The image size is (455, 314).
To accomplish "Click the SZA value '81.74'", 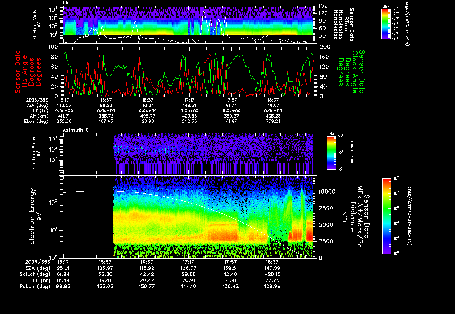I will point(231,106).
